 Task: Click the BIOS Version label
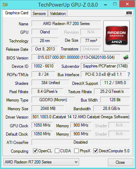click(x=17, y=58)
